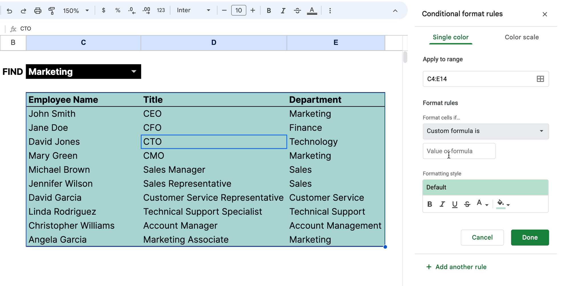Select column D header
The image size is (570, 286).
point(214,43)
